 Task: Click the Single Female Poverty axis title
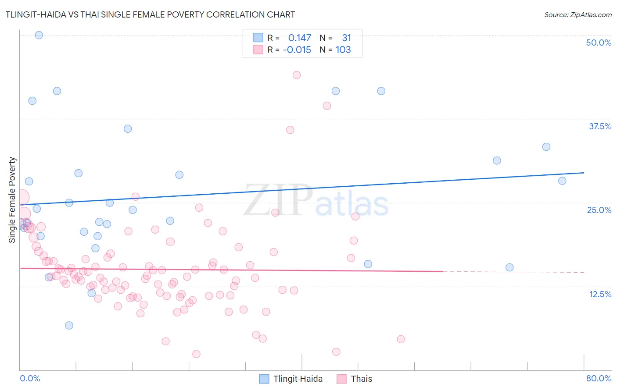click(12, 200)
